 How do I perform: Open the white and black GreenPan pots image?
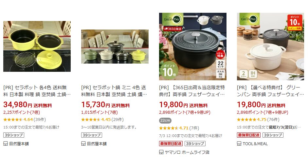point(270,47)
